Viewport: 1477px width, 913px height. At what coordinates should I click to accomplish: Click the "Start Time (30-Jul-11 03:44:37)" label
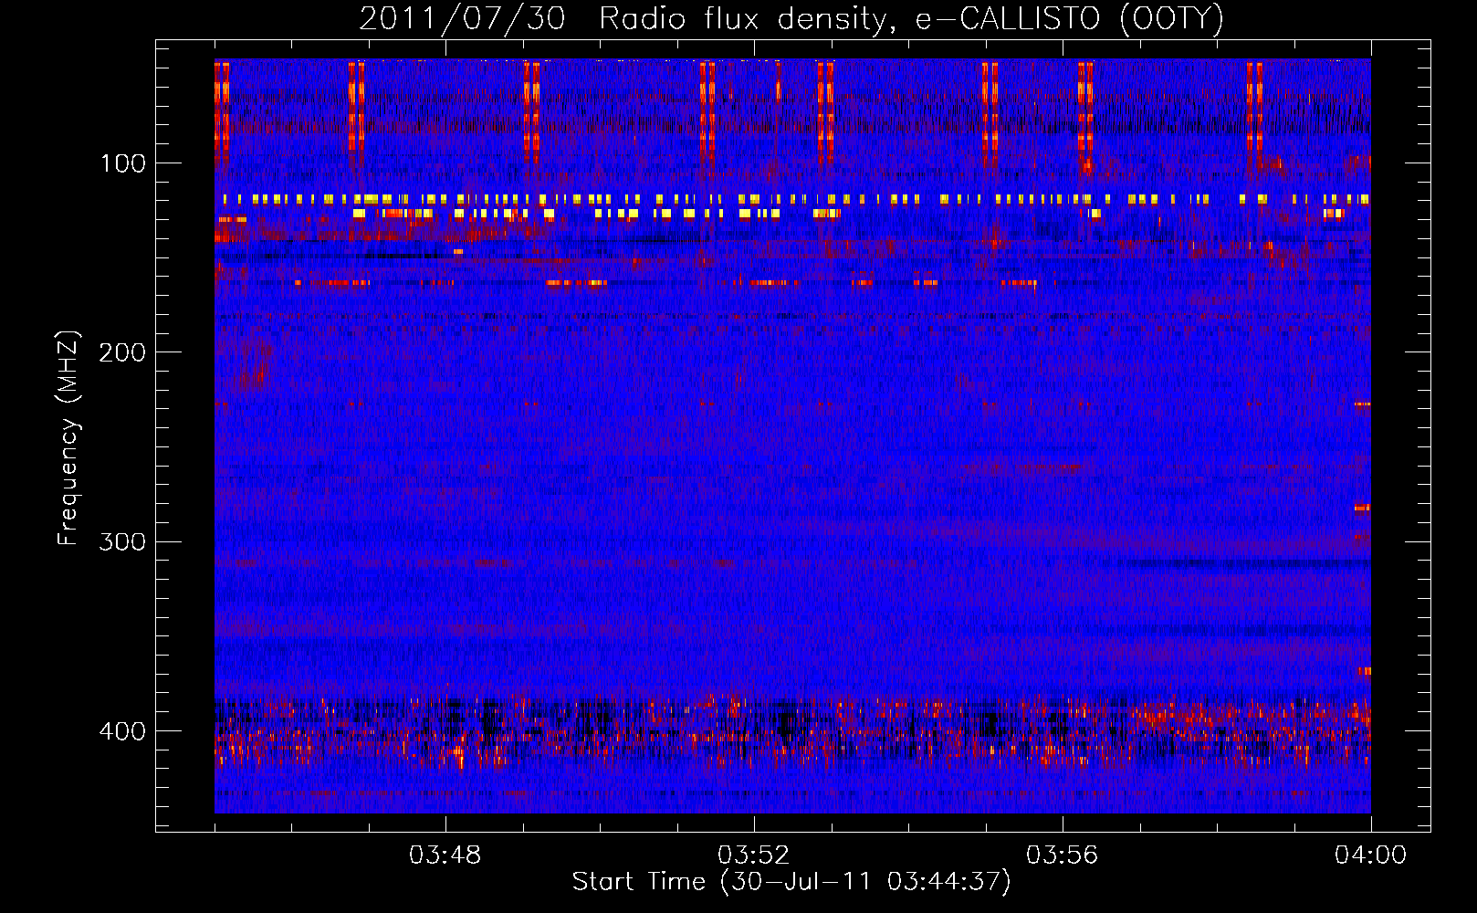click(x=791, y=882)
